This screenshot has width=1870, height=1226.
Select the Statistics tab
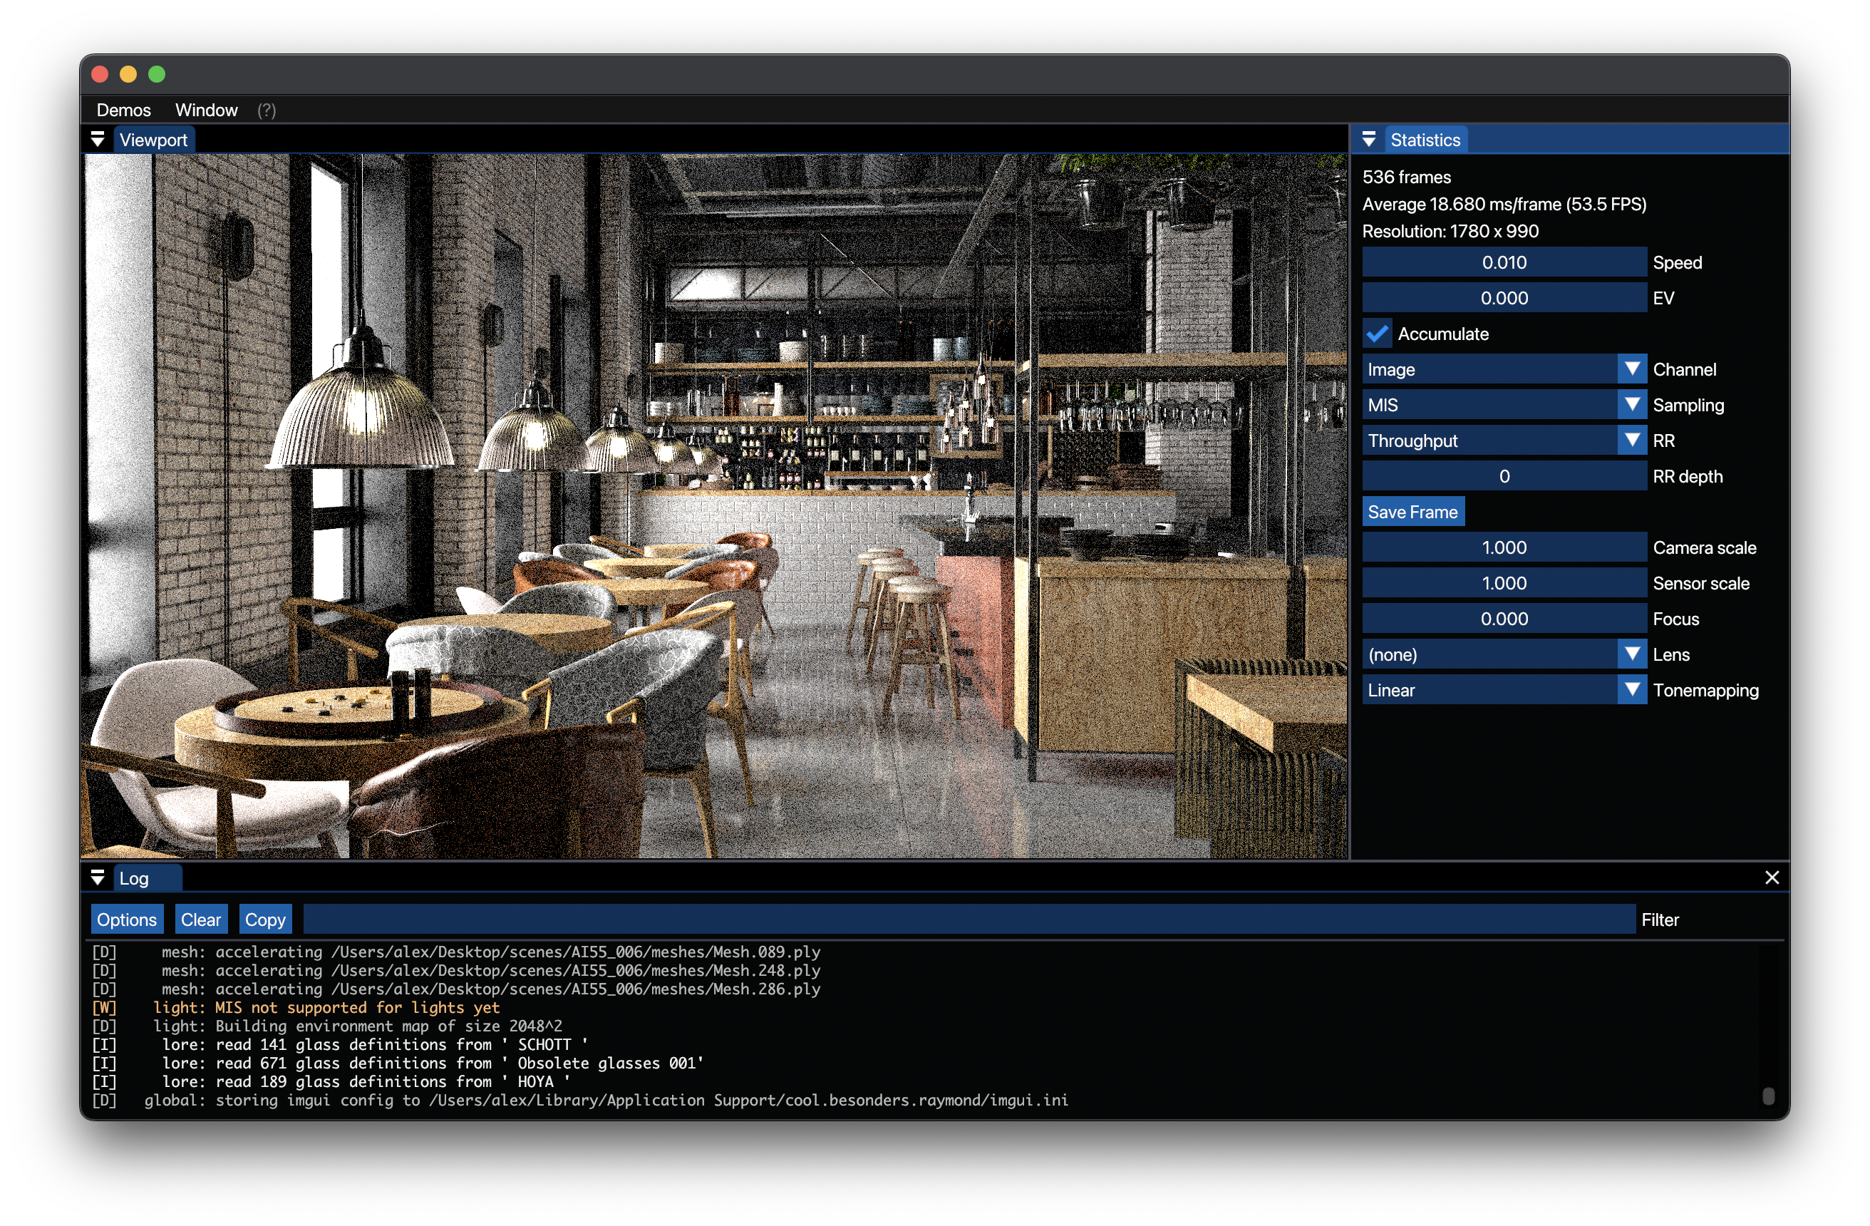click(x=1425, y=140)
